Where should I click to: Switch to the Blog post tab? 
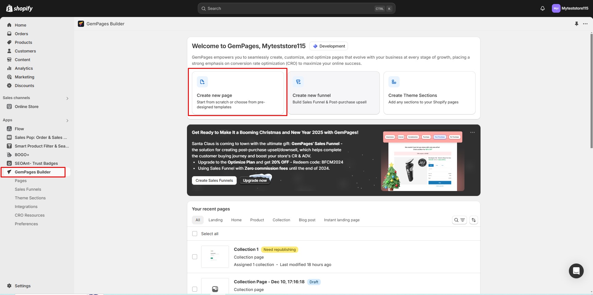point(307,220)
